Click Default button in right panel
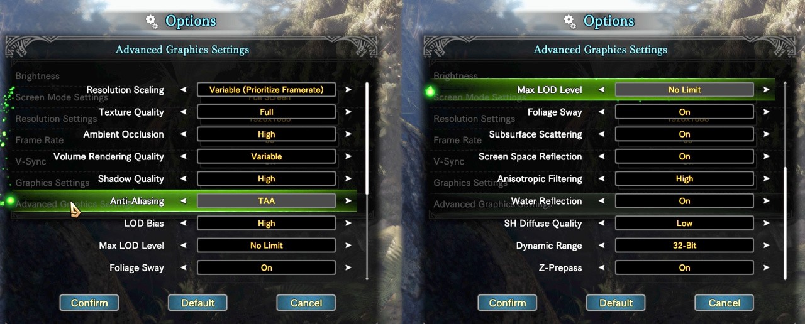The image size is (805, 324). (x=616, y=303)
